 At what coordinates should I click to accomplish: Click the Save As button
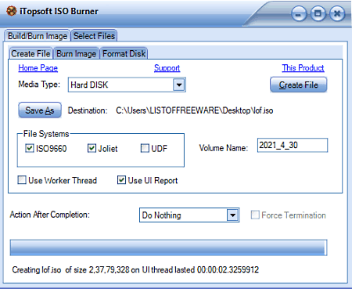[40, 110]
